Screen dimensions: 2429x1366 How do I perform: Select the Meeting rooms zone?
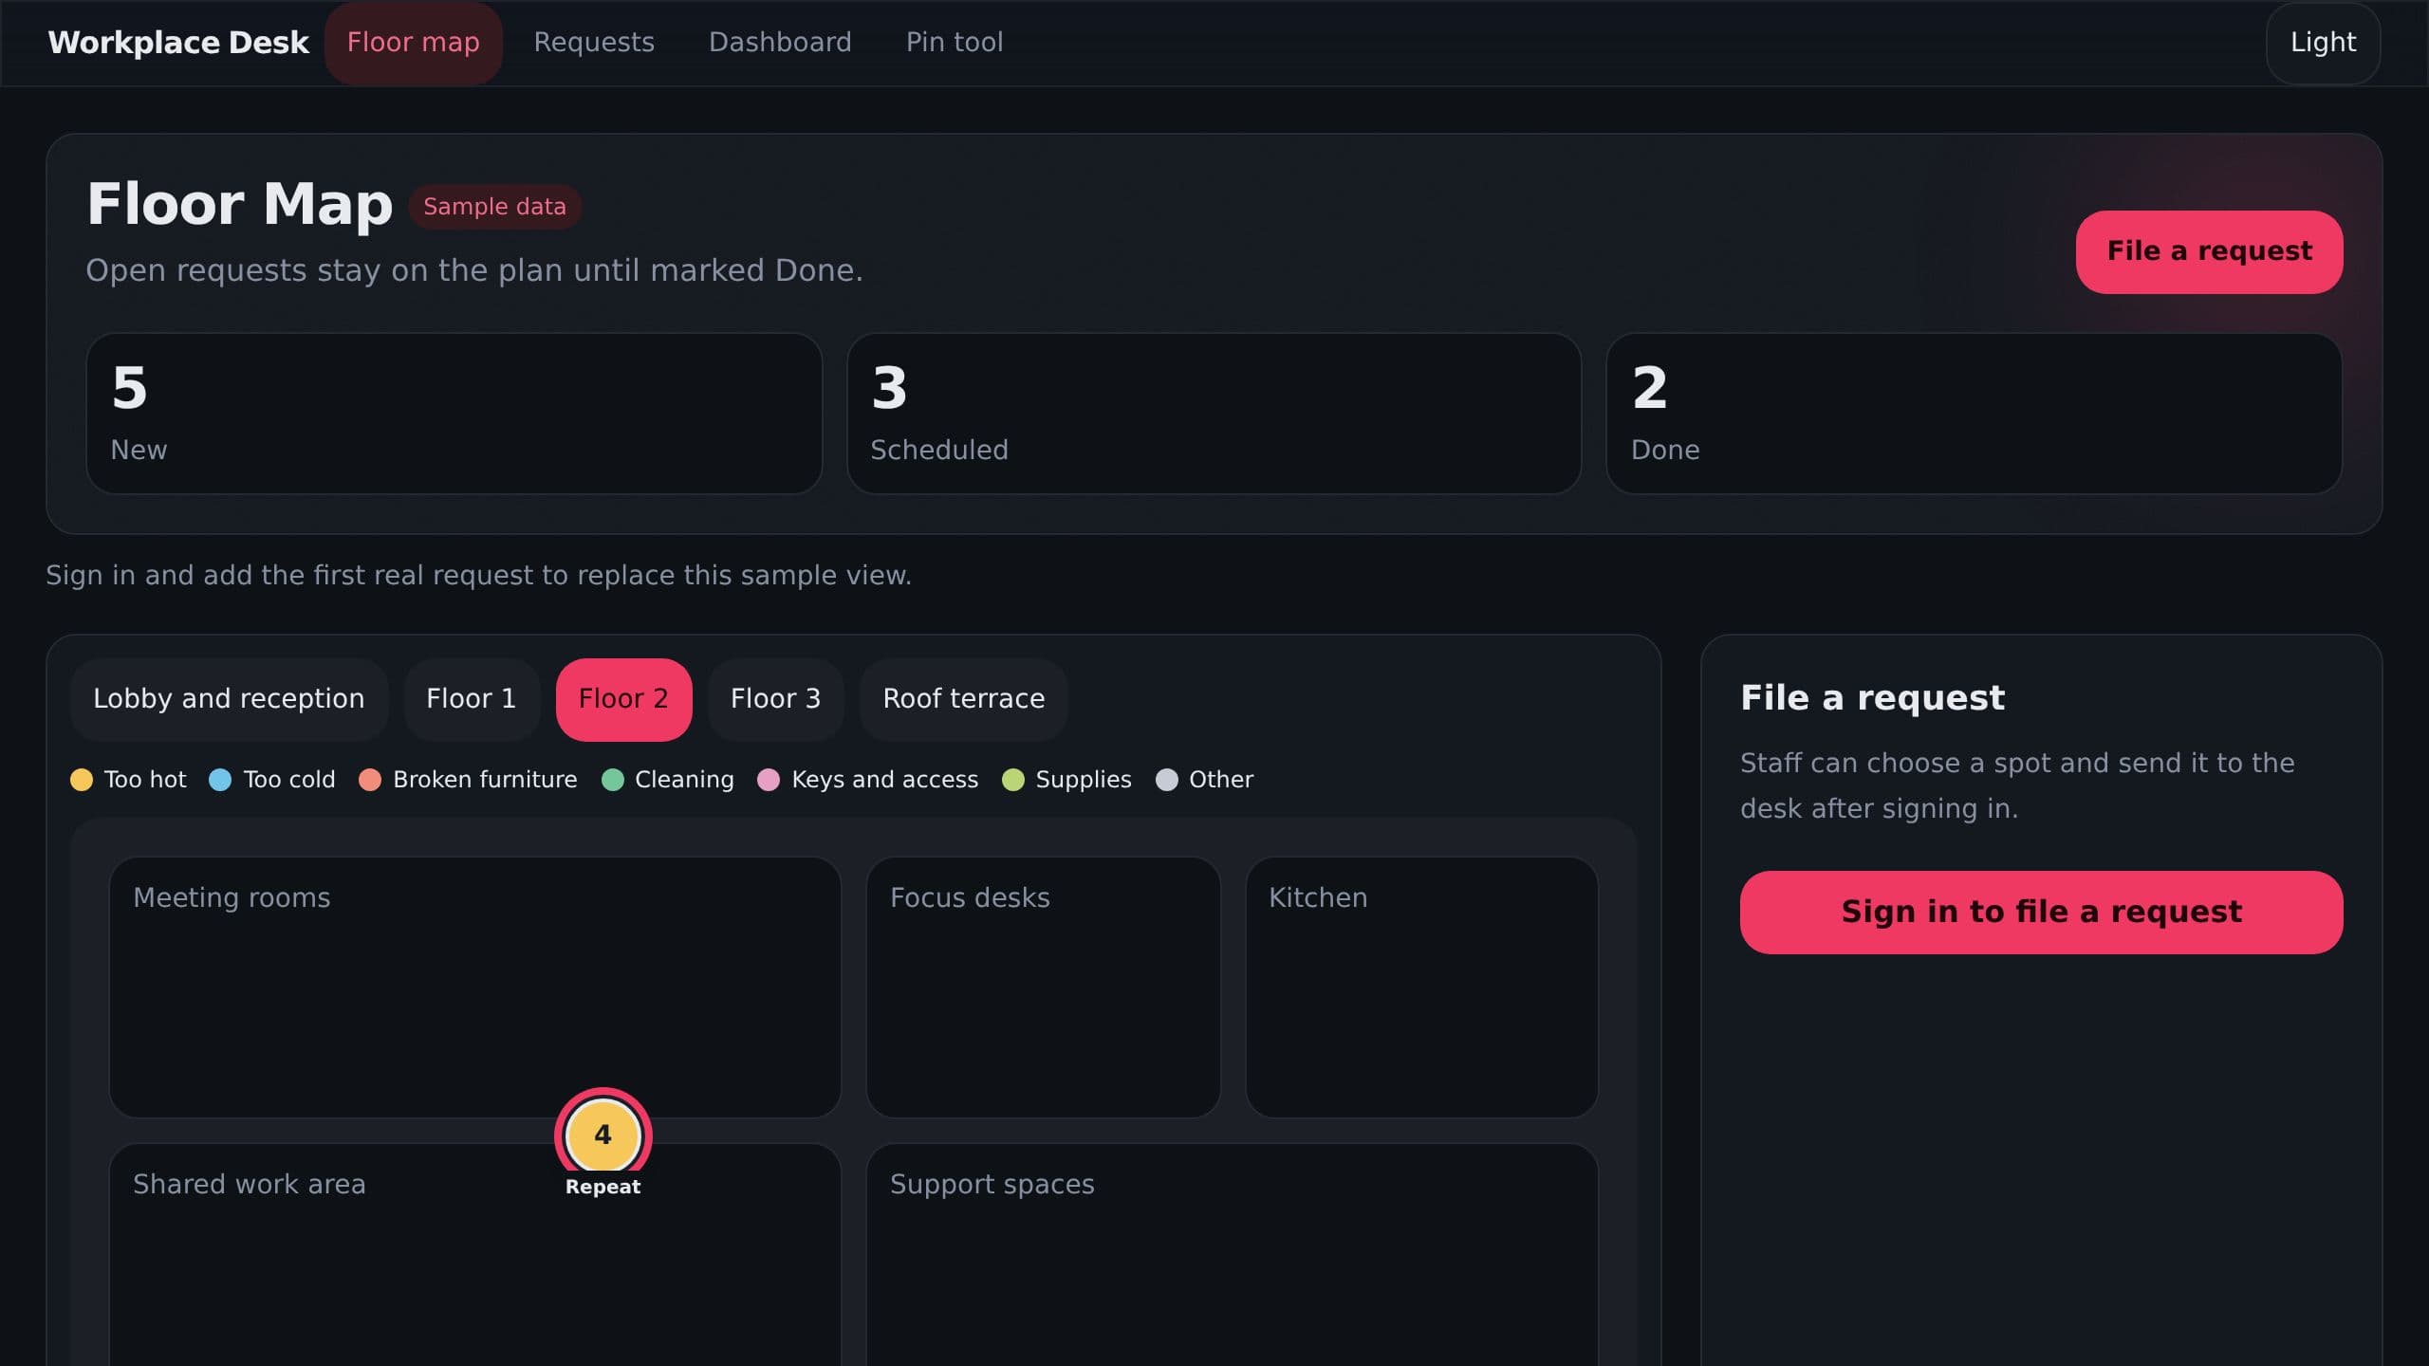[474, 987]
